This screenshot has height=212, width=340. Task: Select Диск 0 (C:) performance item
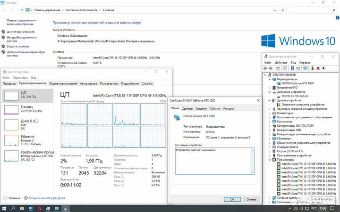click(x=28, y=124)
